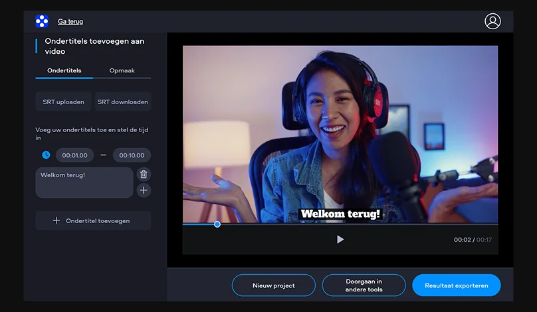This screenshot has height=312, width=537.
Task: Click the blue playhead on the video timeline
Action: [x=217, y=224]
